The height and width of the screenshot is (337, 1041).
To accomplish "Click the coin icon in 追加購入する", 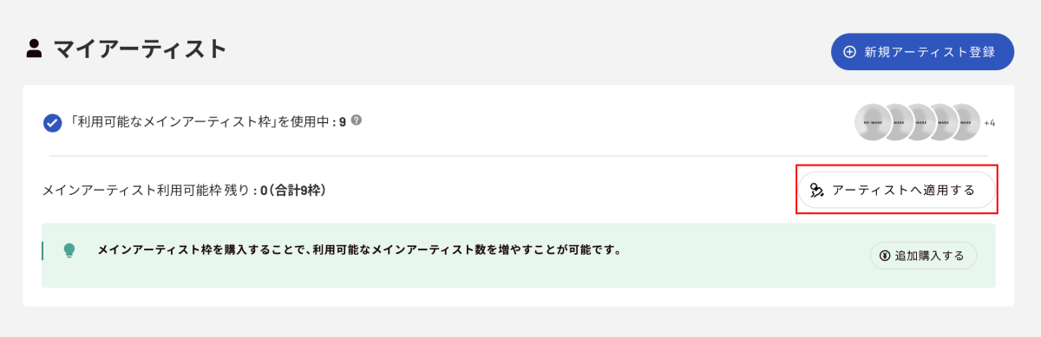I will pos(885,256).
